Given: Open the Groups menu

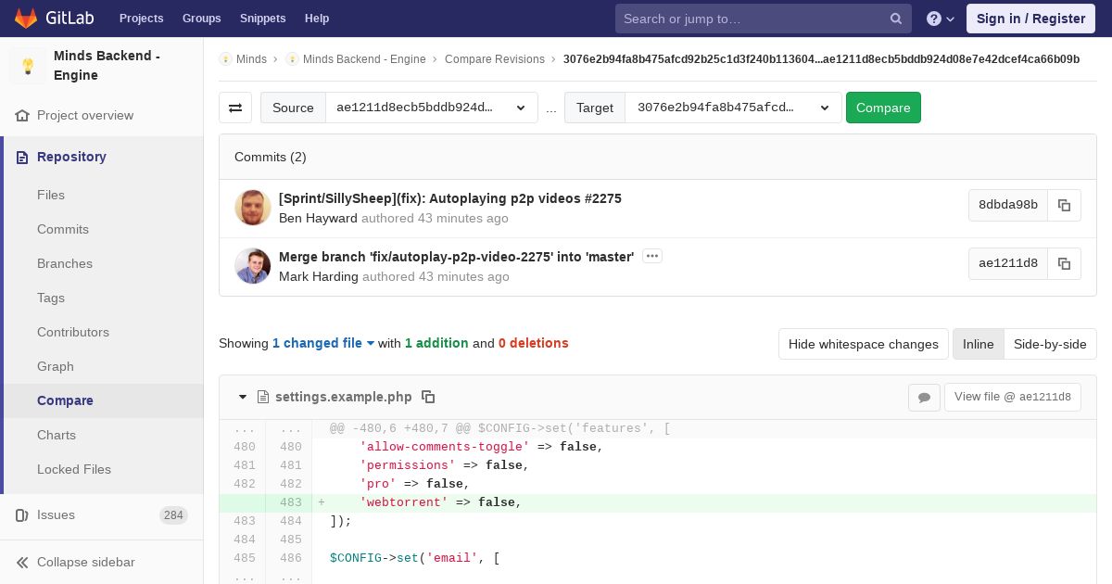Looking at the screenshot, I should (201, 19).
